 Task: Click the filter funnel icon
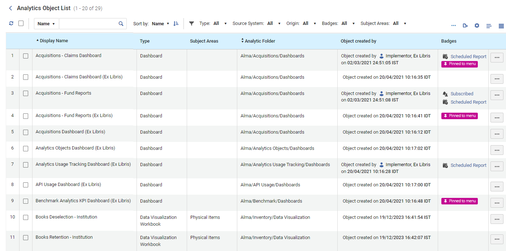[x=192, y=23]
